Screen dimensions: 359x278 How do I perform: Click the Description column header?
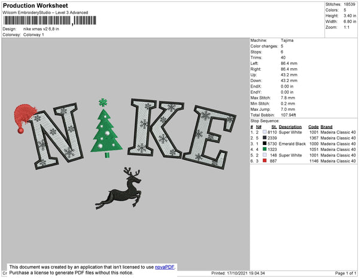pos(290,127)
